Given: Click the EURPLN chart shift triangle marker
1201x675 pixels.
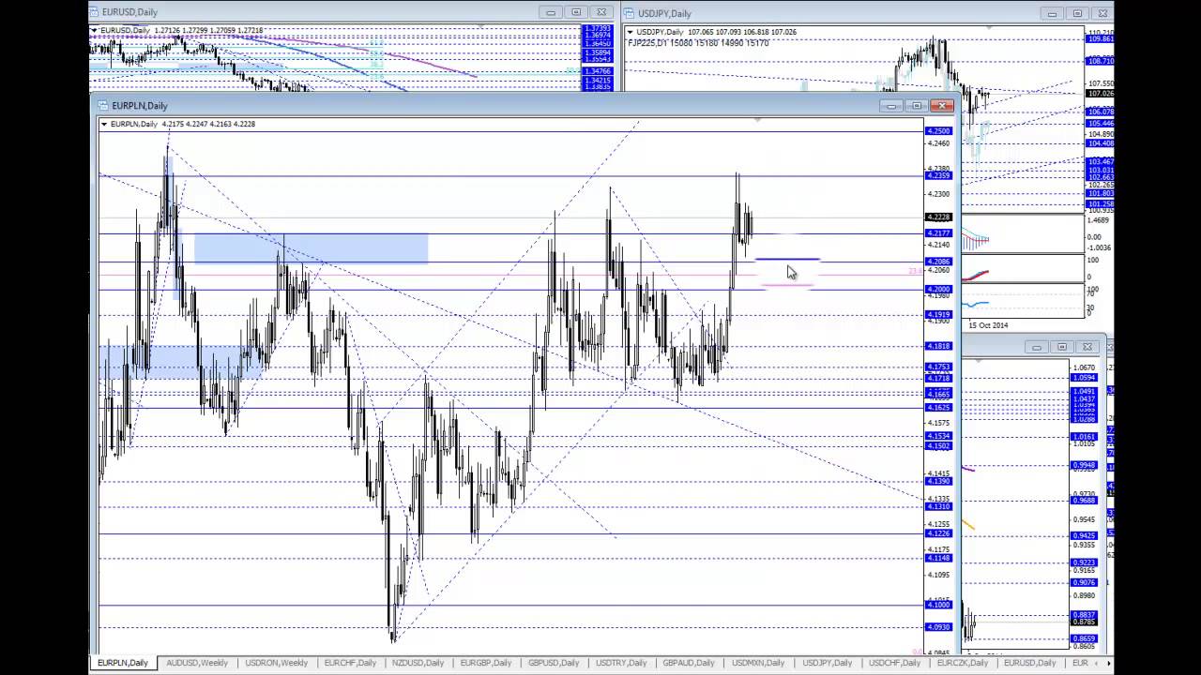Looking at the screenshot, I should pyautogui.click(x=756, y=121).
